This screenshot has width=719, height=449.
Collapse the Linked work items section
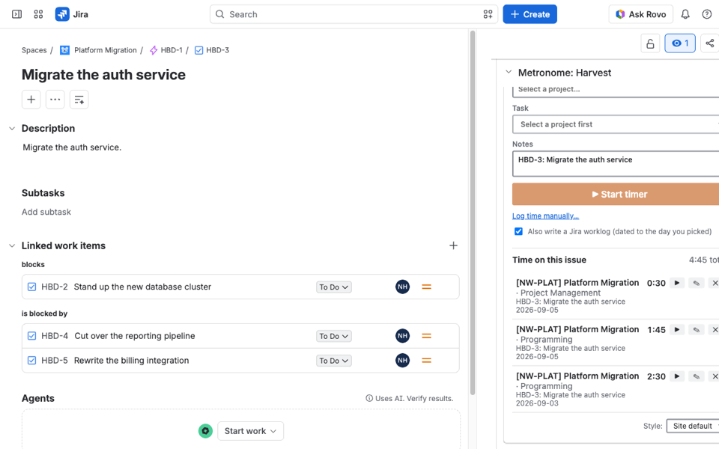point(13,246)
